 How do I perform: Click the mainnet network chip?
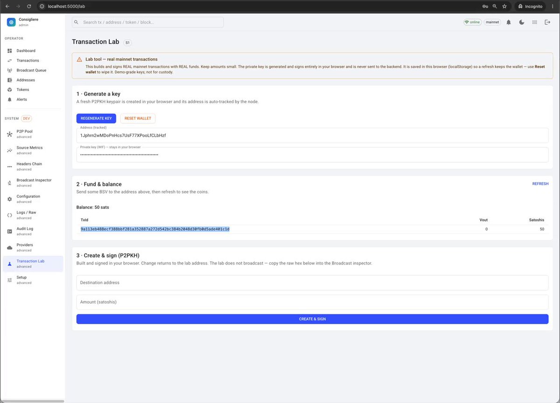[492, 22]
